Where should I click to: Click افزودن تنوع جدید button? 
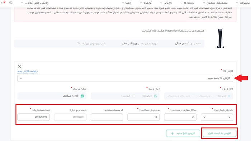coord(183,133)
